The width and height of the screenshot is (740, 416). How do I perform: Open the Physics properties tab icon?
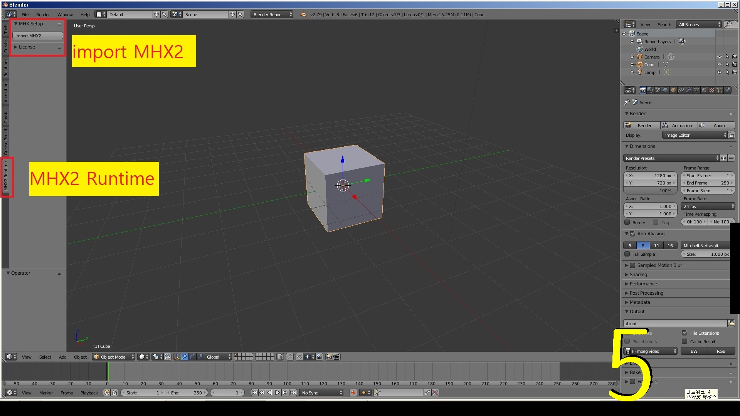(x=727, y=90)
